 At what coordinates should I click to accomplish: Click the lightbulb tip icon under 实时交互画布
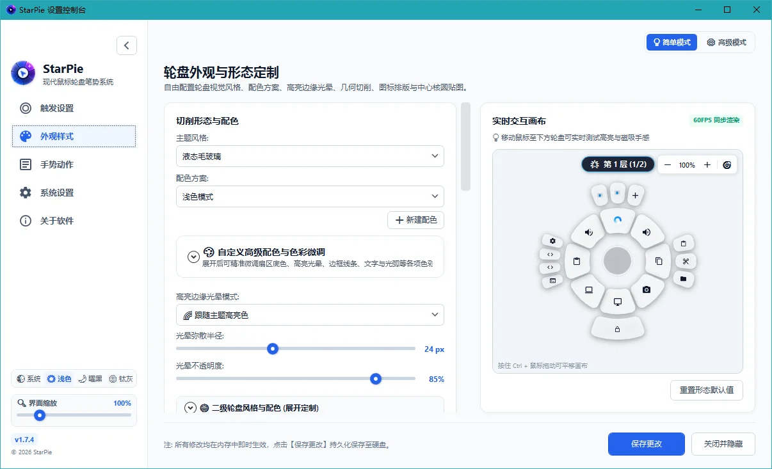(495, 138)
